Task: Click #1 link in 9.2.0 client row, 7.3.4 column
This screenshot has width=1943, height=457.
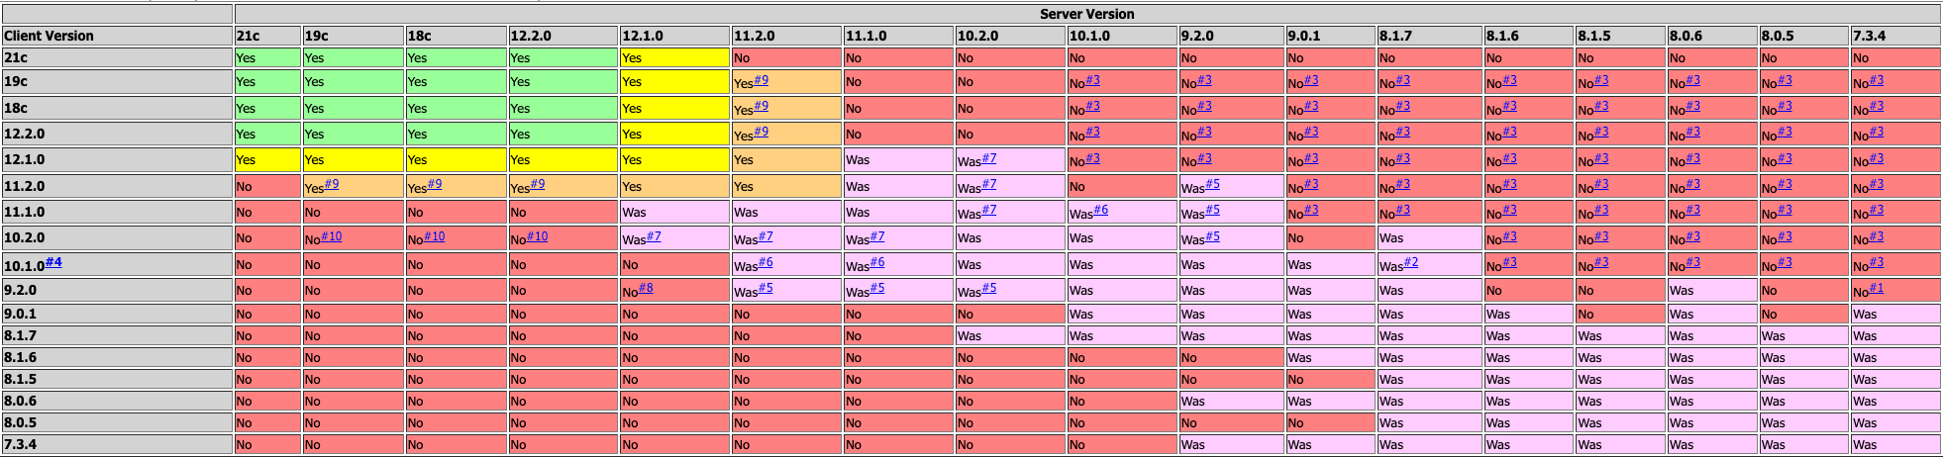Action: point(1877,288)
